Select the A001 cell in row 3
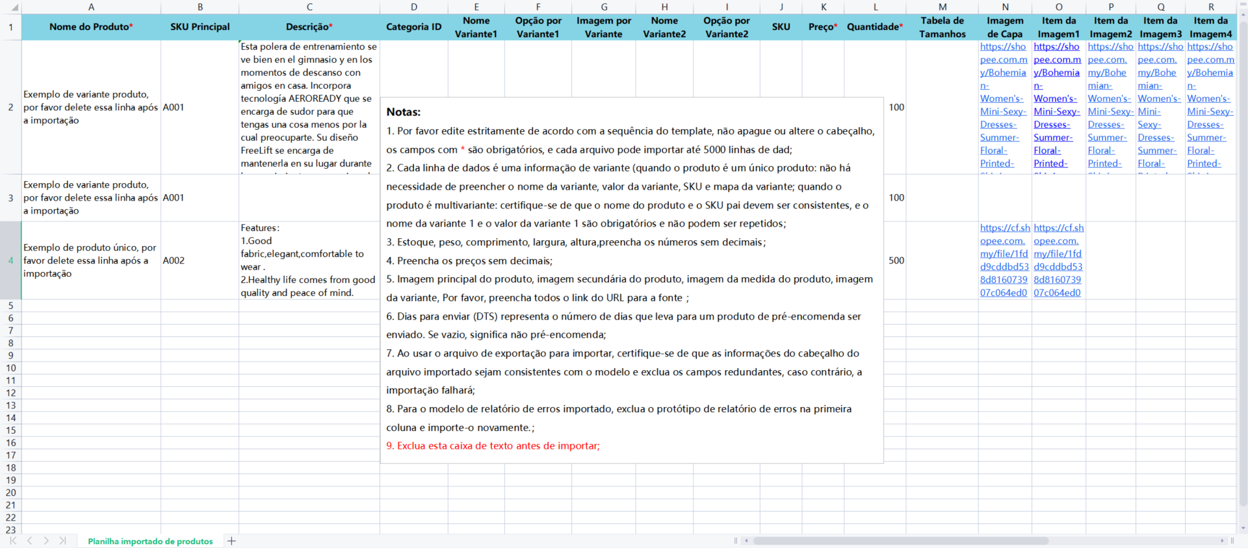 pyautogui.click(x=200, y=197)
